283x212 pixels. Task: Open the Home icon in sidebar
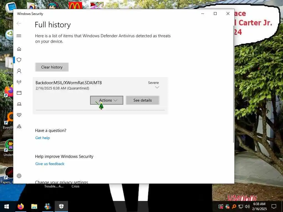[19, 49]
